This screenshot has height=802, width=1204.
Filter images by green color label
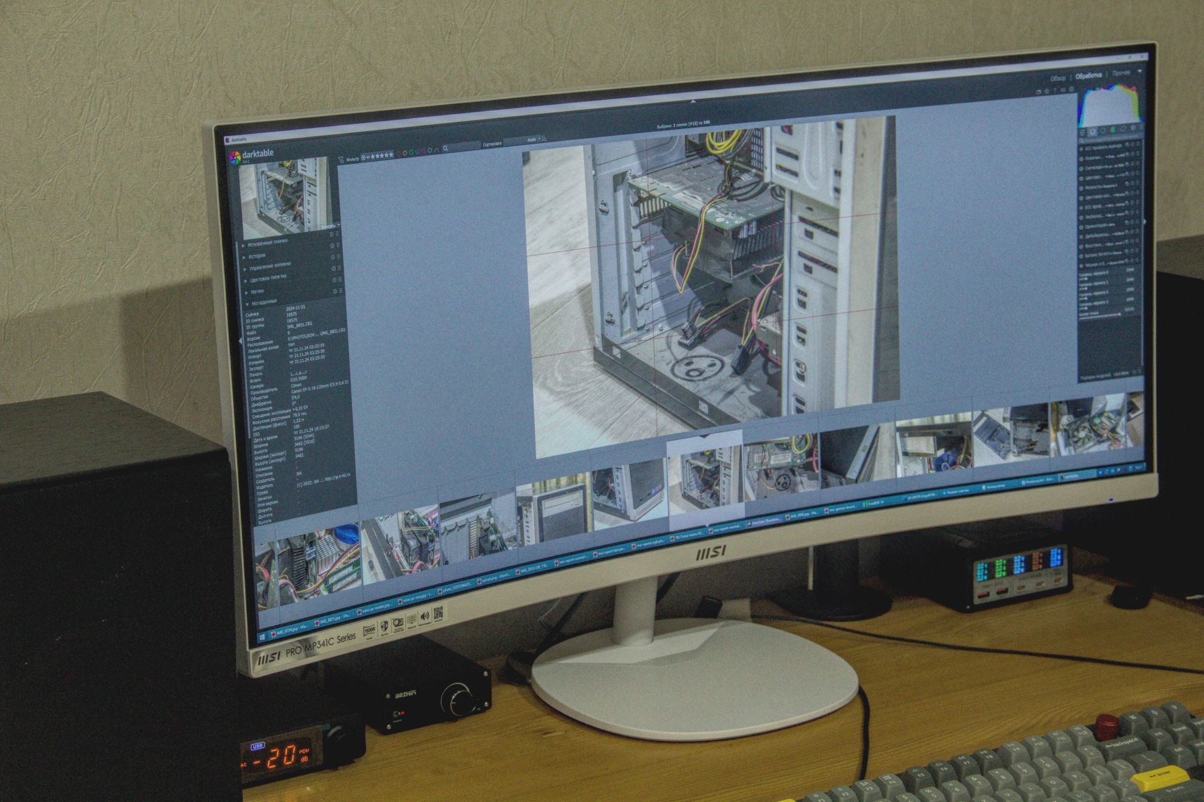tap(411, 152)
